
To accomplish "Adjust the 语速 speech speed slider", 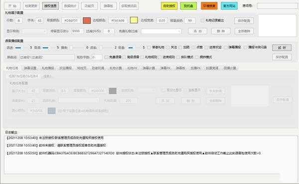I will 19,48.
